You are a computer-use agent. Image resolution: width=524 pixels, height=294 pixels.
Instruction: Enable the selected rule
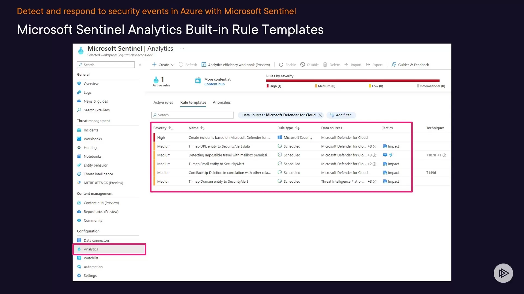287,65
